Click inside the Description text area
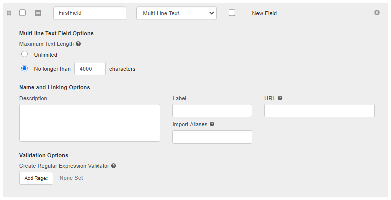 tap(90, 123)
